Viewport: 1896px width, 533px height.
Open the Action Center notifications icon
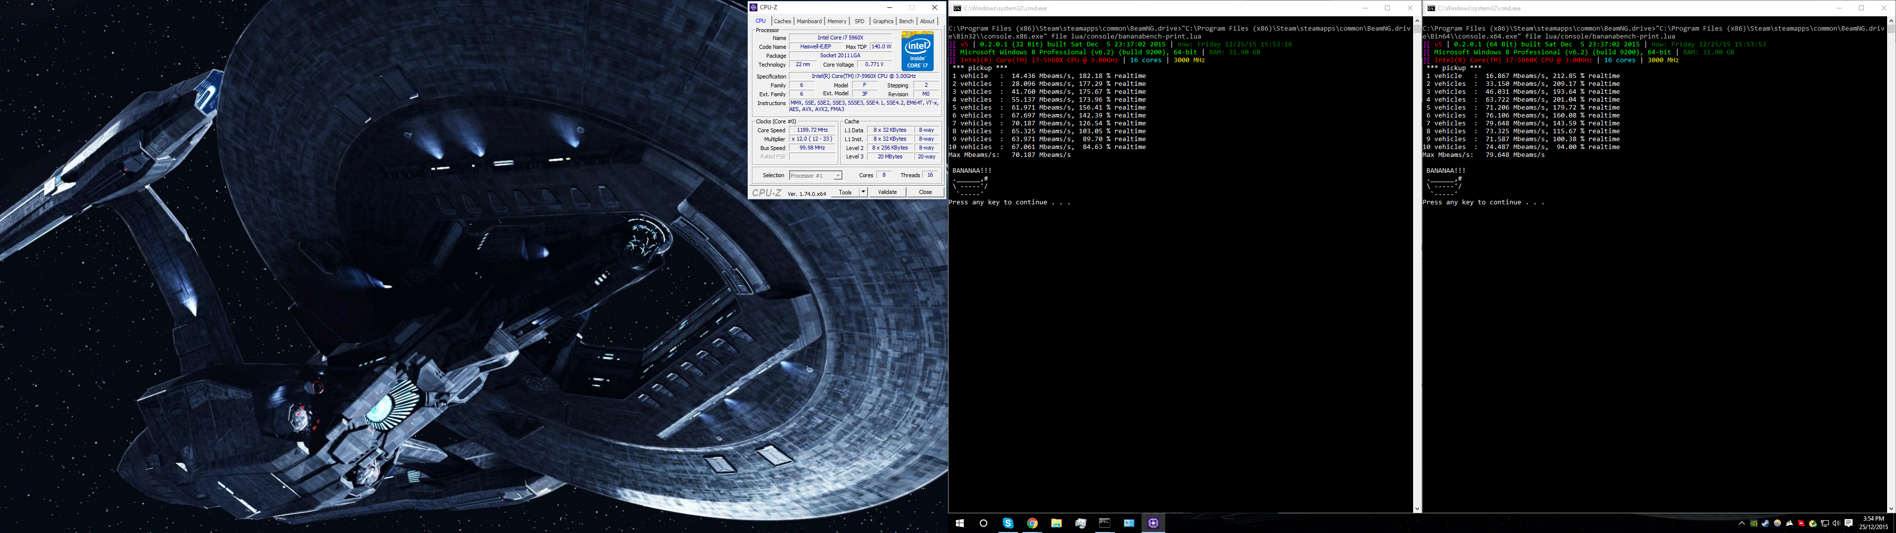click(1848, 524)
